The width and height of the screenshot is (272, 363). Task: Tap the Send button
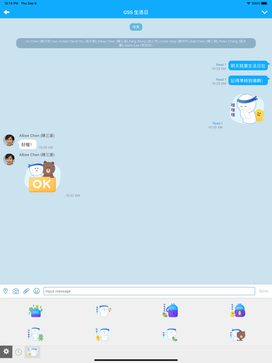coord(263,291)
